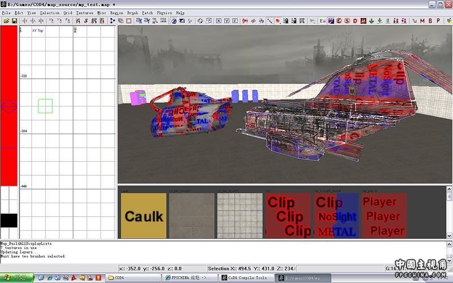This screenshot has height=283, width=453.
Task: Click the texture rotate 90 icon
Action: pos(155,21)
